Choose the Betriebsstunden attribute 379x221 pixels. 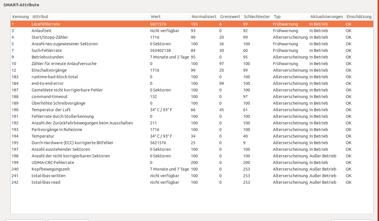coord(192,57)
